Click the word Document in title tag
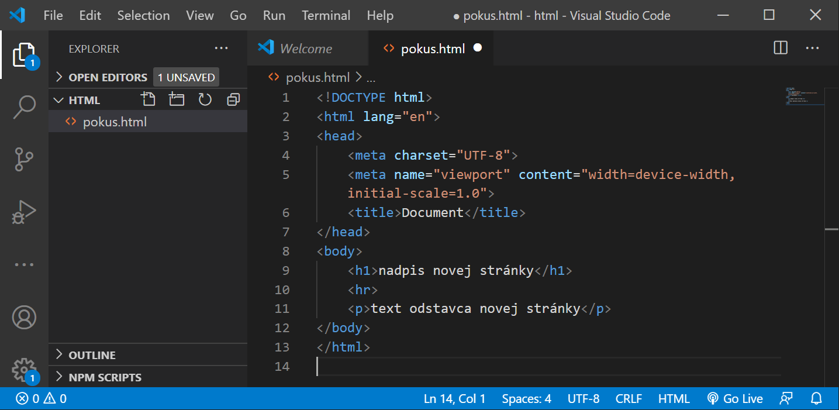 click(433, 212)
